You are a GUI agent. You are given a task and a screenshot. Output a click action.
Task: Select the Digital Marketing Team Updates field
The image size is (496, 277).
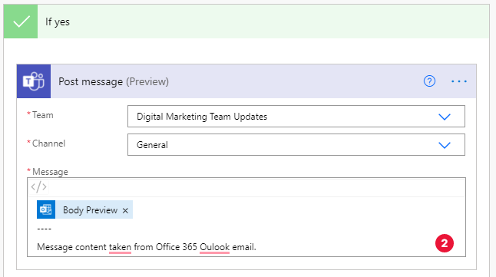click(296, 117)
